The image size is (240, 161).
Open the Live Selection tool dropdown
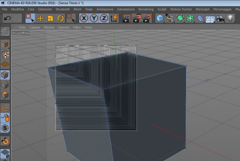coord(30,18)
